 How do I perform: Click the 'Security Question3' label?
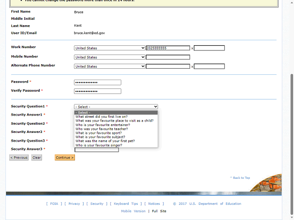point(28,141)
